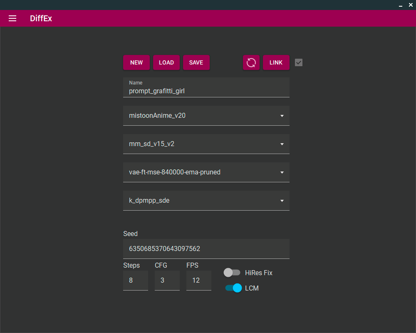Click the LINK button
This screenshot has width=416, height=333.
(276, 62)
